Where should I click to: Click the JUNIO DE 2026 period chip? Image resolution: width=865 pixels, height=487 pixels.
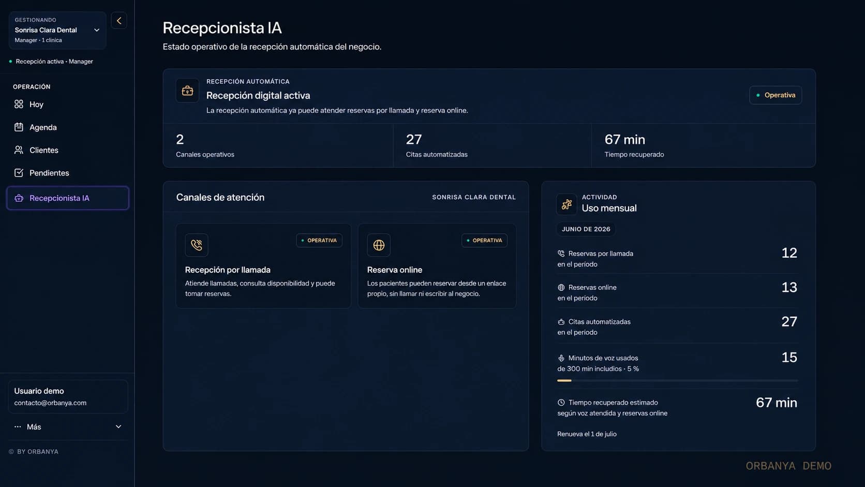click(586, 229)
